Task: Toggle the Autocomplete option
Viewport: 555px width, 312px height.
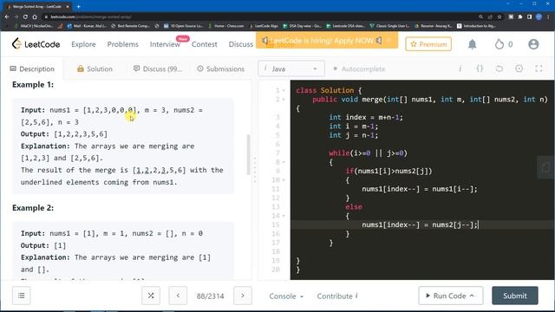Action: click(359, 68)
